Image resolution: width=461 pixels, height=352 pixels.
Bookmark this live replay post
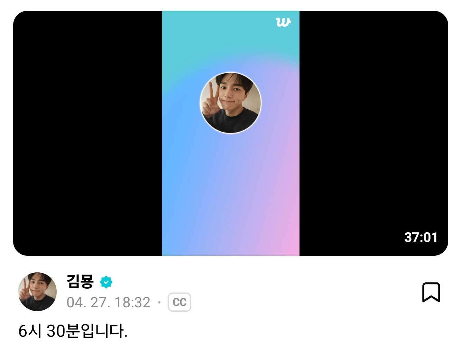[431, 292]
